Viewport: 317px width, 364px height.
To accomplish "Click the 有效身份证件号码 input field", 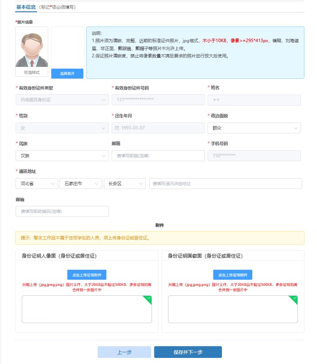I will (158, 100).
